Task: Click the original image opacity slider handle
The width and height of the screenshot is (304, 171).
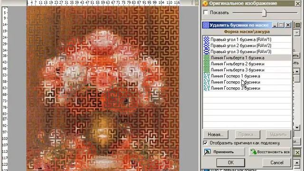Action: [264, 13]
